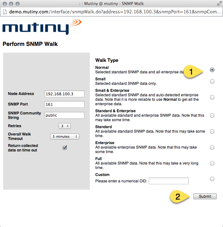Click 'Please enter a numerical OID:' text

point(121,181)
